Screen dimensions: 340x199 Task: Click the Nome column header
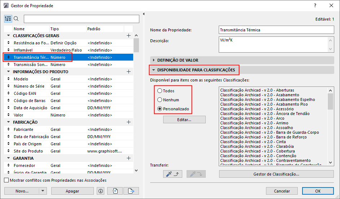click(31, 29)
